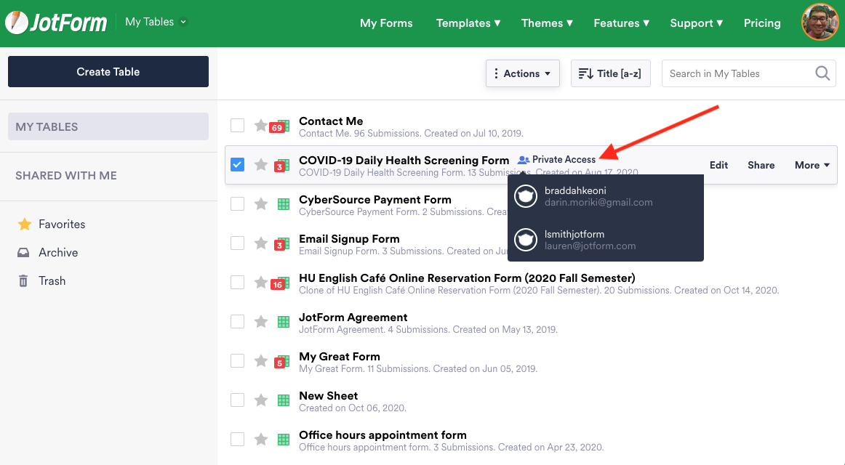Viewport: 845px width, 465px height.
Task: Click COVID-19 form table icon with badge 3
Action: pyautogui.click(x=282, y=166)
